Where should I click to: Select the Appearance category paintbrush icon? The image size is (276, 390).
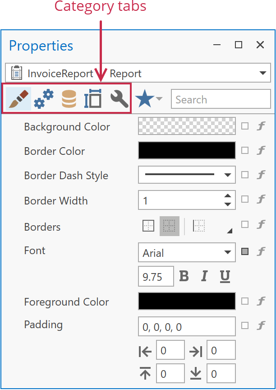point(18,99)
